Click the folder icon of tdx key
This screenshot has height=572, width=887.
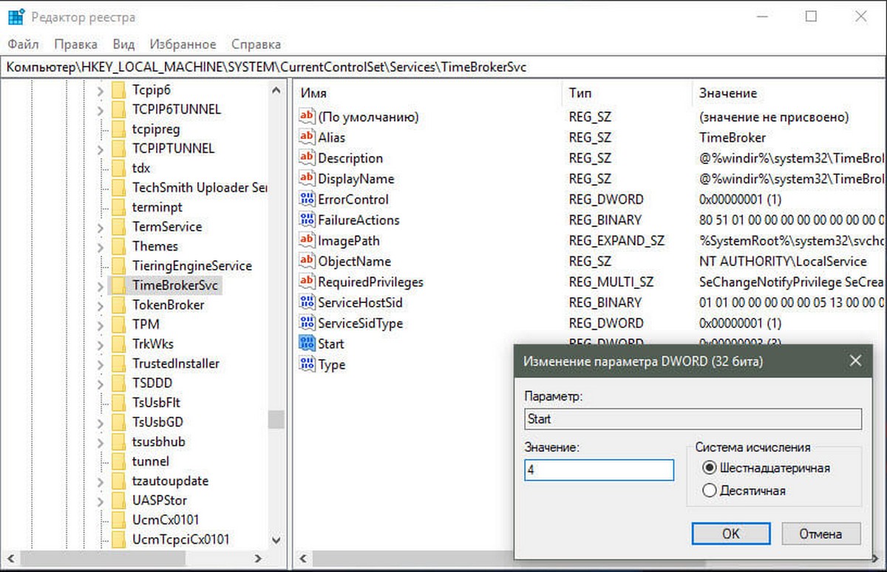tap(118, 168)
